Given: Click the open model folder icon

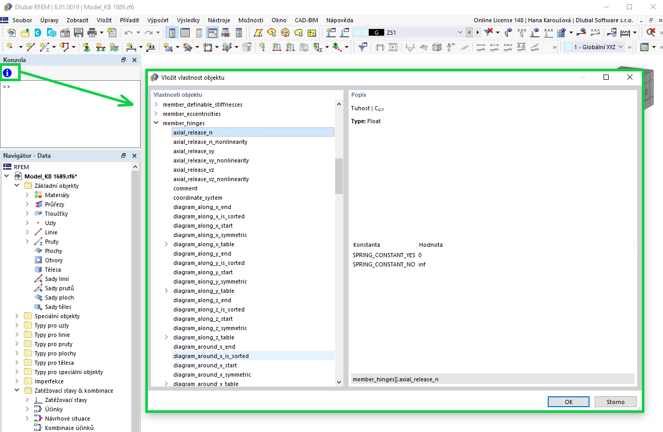Looking at the screenshot, I should [24, 33].
